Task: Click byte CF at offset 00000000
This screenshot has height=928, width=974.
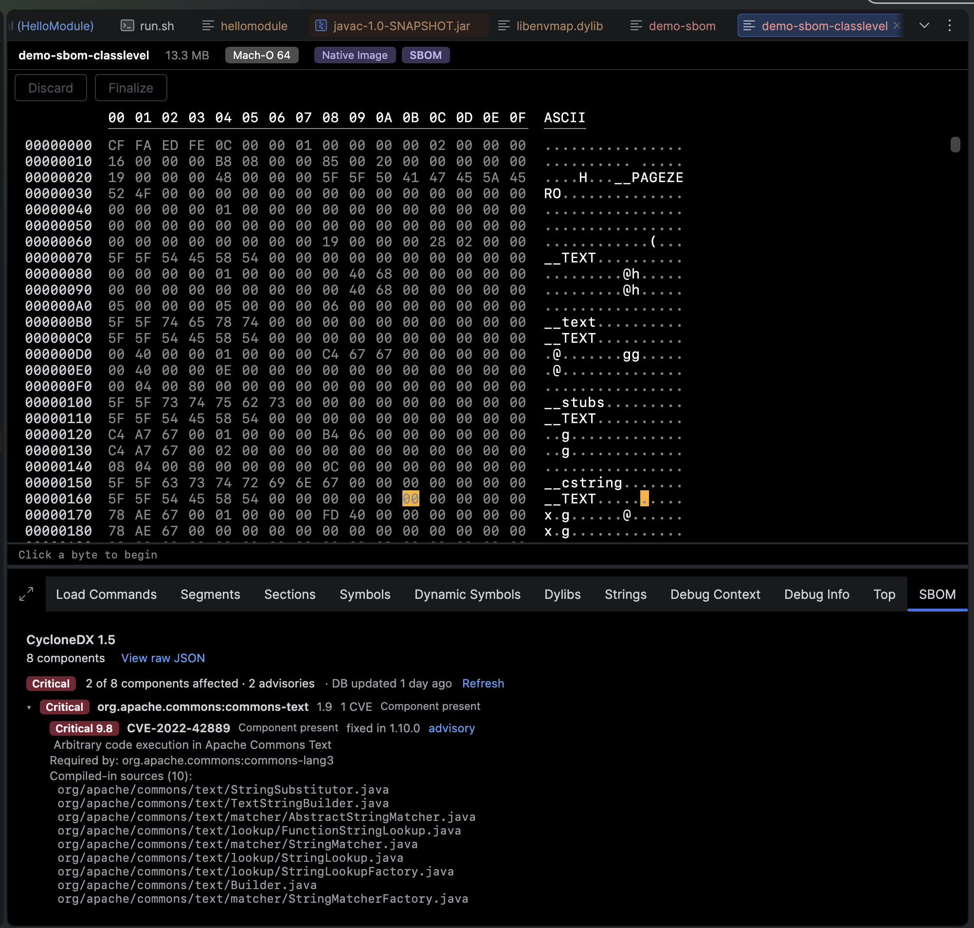Action: coord(116,146)
